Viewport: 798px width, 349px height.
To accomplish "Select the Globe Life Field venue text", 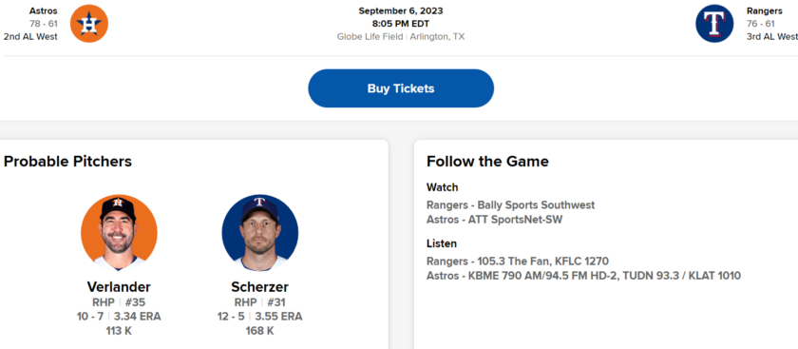I will point(370,37).
